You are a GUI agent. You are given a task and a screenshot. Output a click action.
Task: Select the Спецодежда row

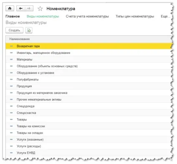88,106
